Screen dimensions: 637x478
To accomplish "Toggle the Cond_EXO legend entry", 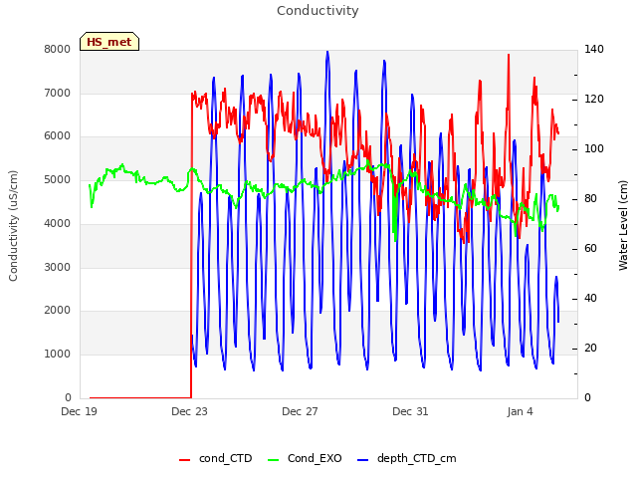I will (306, 458).
